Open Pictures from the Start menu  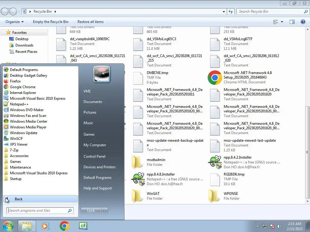coord(90,112)
